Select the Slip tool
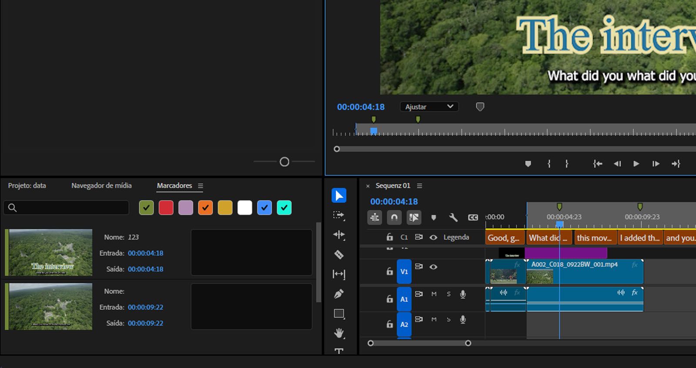Viewport: 696px width, 368px height. coord(339,274)
